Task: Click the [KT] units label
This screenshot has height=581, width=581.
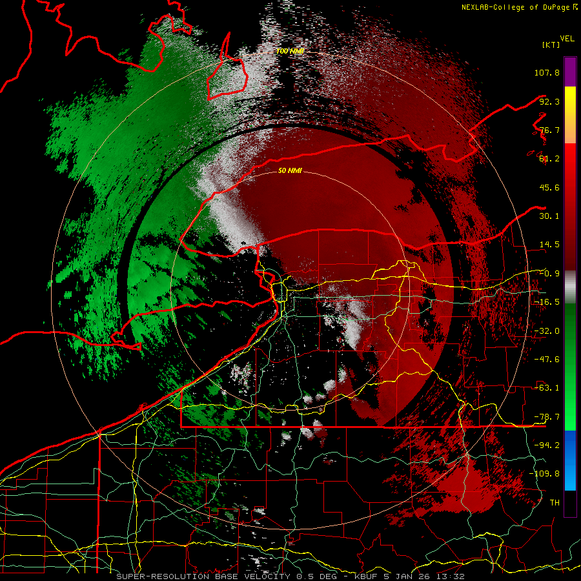Action: tap(551, 45)
